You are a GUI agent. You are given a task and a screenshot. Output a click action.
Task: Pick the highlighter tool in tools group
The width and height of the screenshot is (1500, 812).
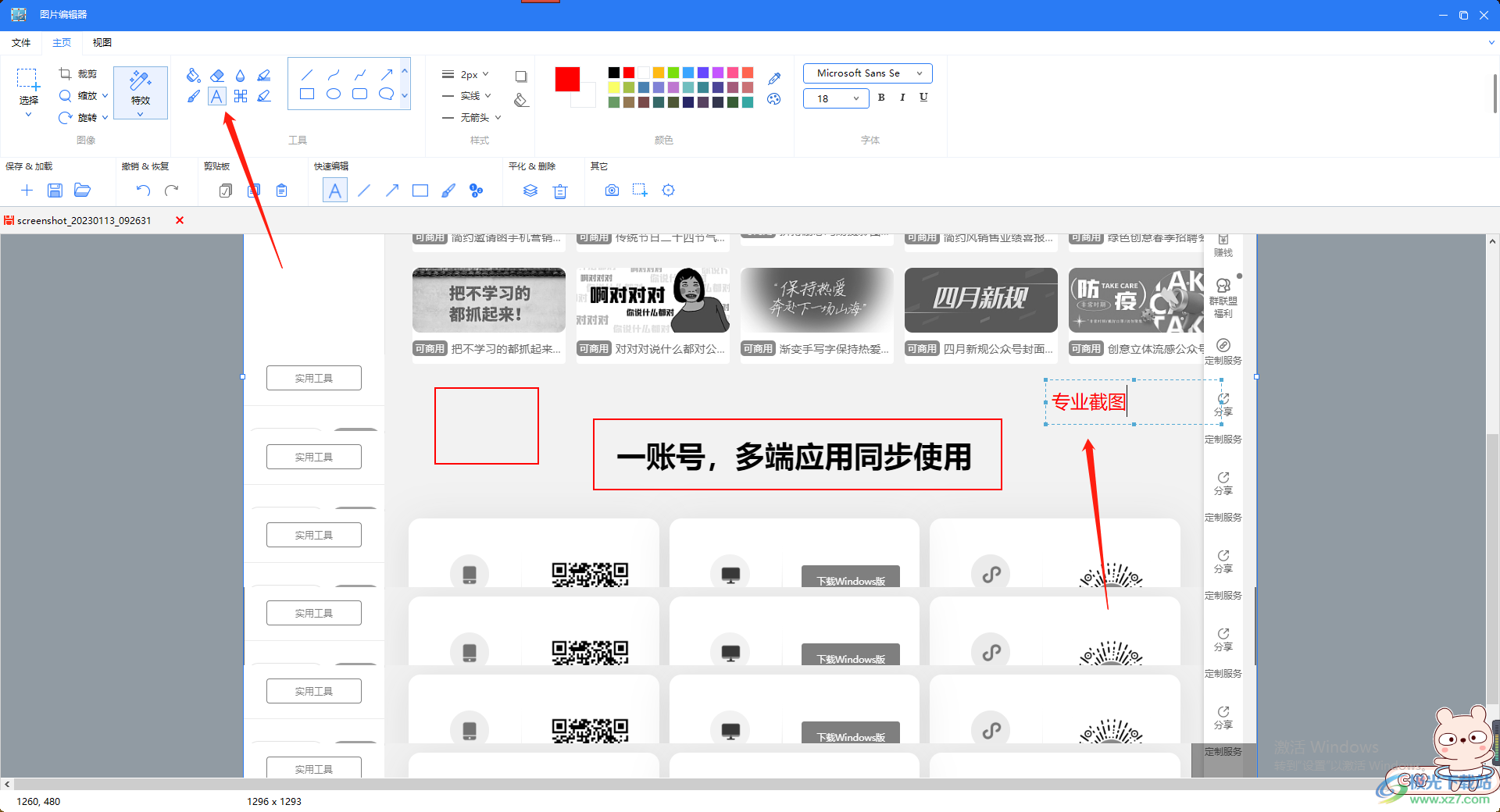click(264, 75)
